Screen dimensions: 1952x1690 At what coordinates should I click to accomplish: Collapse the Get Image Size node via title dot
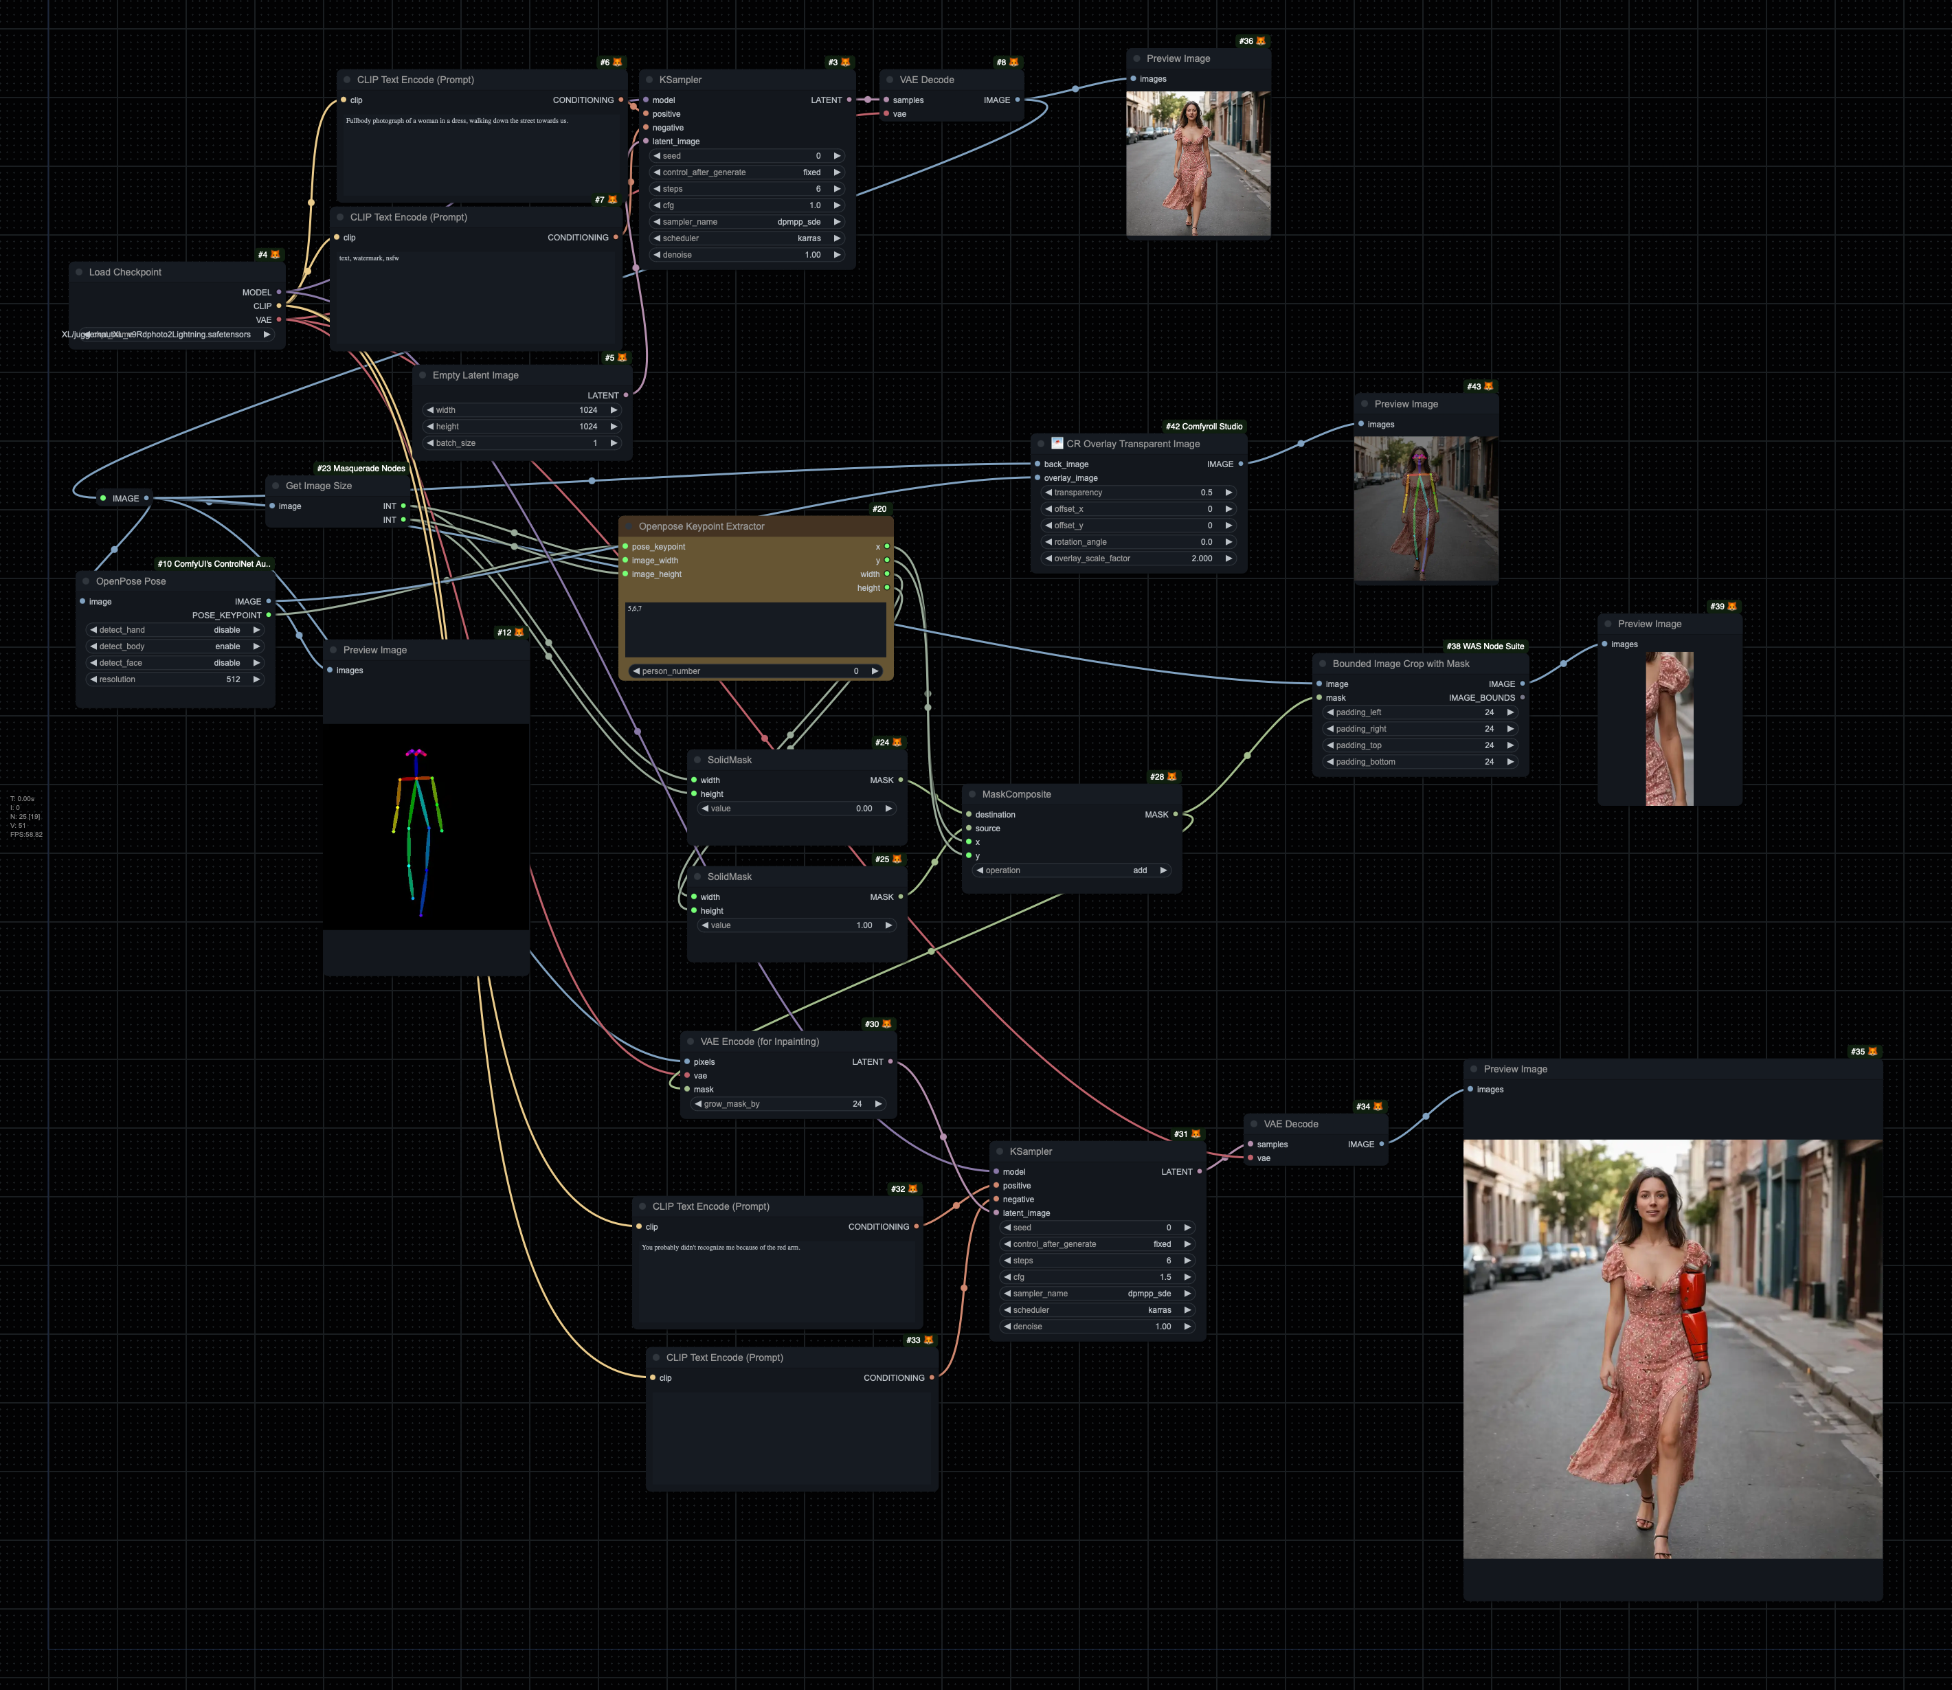276,486
